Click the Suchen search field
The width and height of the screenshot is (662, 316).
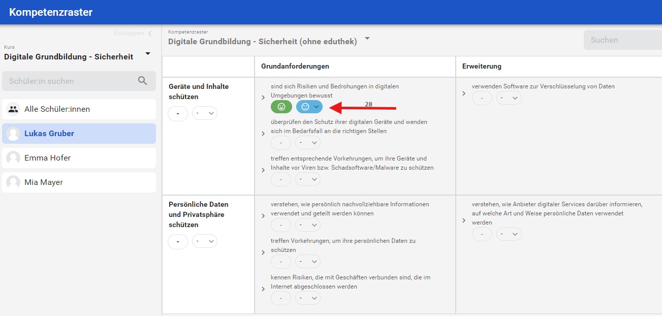(x=622, y=40)
